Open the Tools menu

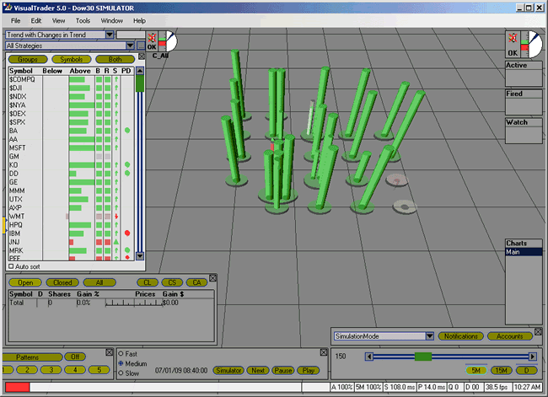click(x=83, y=20)
